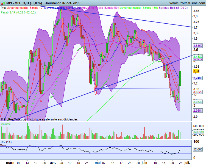The height and width of the screenshot is (165, 206).
Task: Click the "Volume" panel label
Action: pyautogui.click(x=6, y=124)
